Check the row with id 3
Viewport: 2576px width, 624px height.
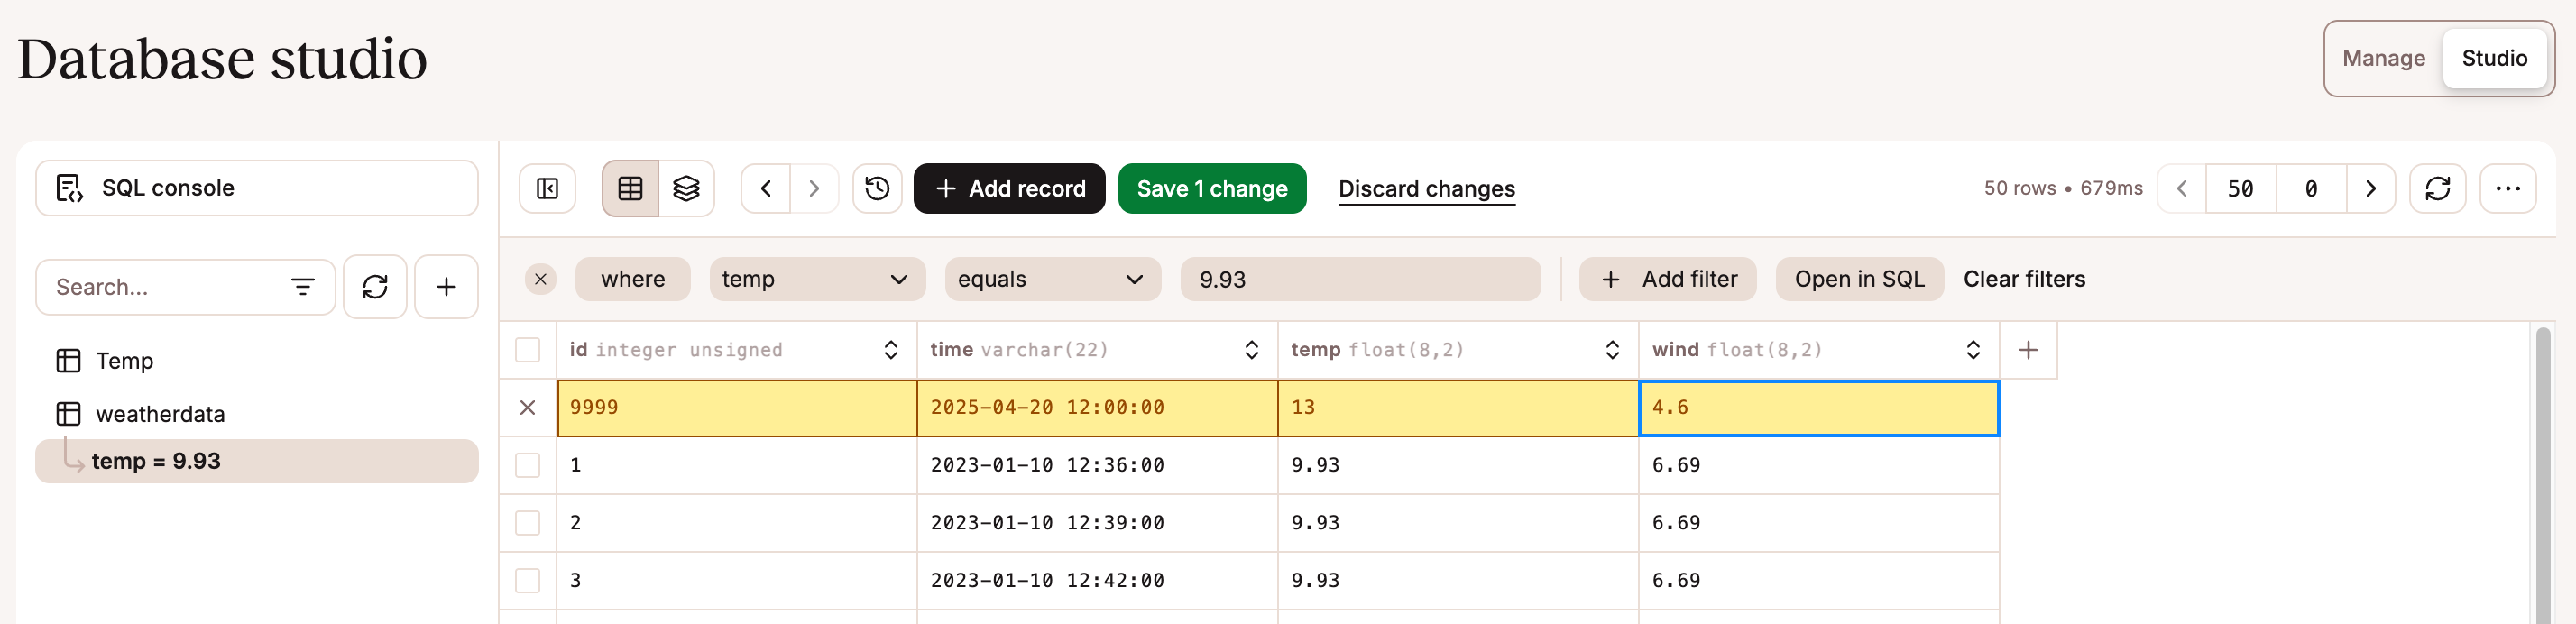click(527, 580)
